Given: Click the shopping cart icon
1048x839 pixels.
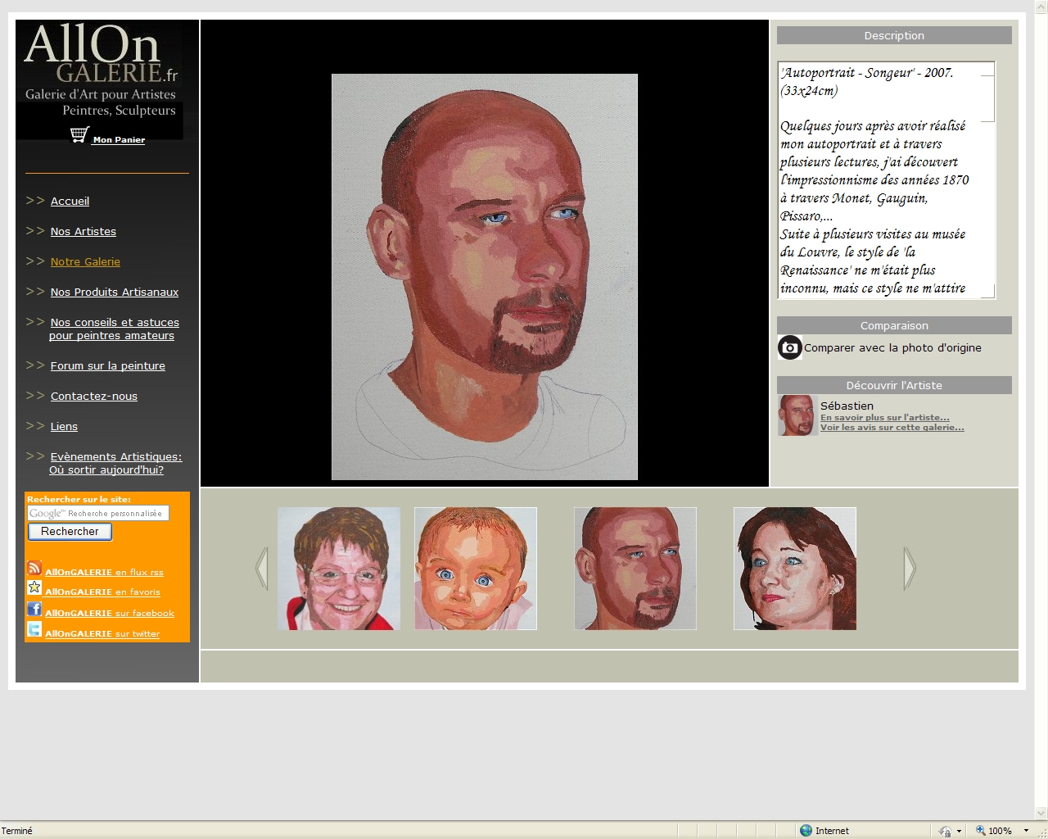Looking at the screenshot, I should 79,135.
